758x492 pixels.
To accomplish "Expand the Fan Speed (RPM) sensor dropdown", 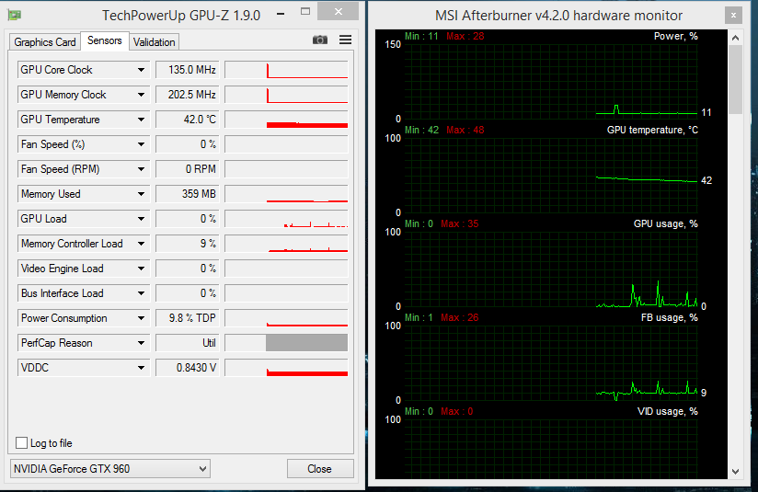I will pos(141,169).
